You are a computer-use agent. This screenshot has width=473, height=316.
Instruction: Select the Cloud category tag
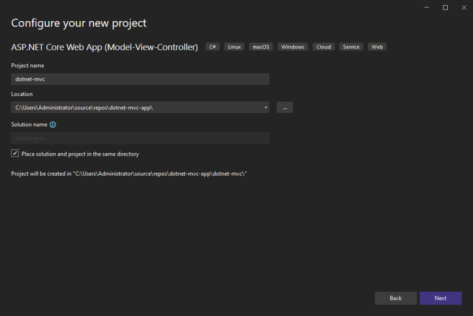coord(323,46)
